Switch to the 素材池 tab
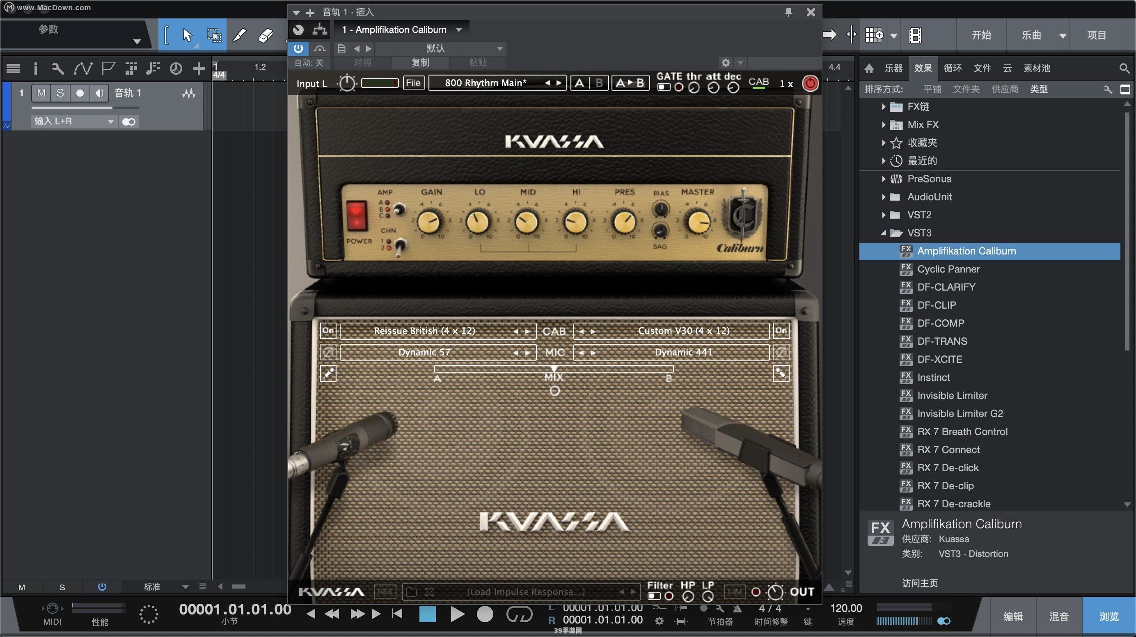Image resolution: width=1136 pixels, height=637 pixels. coord(1036,69)
